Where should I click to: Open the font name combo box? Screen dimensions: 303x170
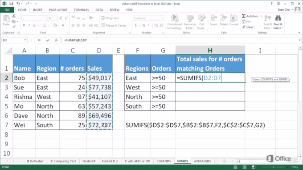point(34,18)
